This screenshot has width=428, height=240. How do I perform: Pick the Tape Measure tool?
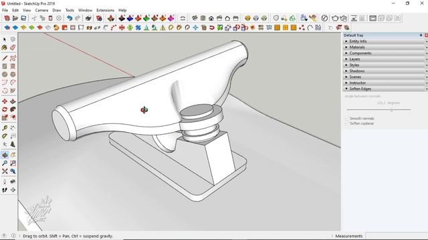coord(5,128)
